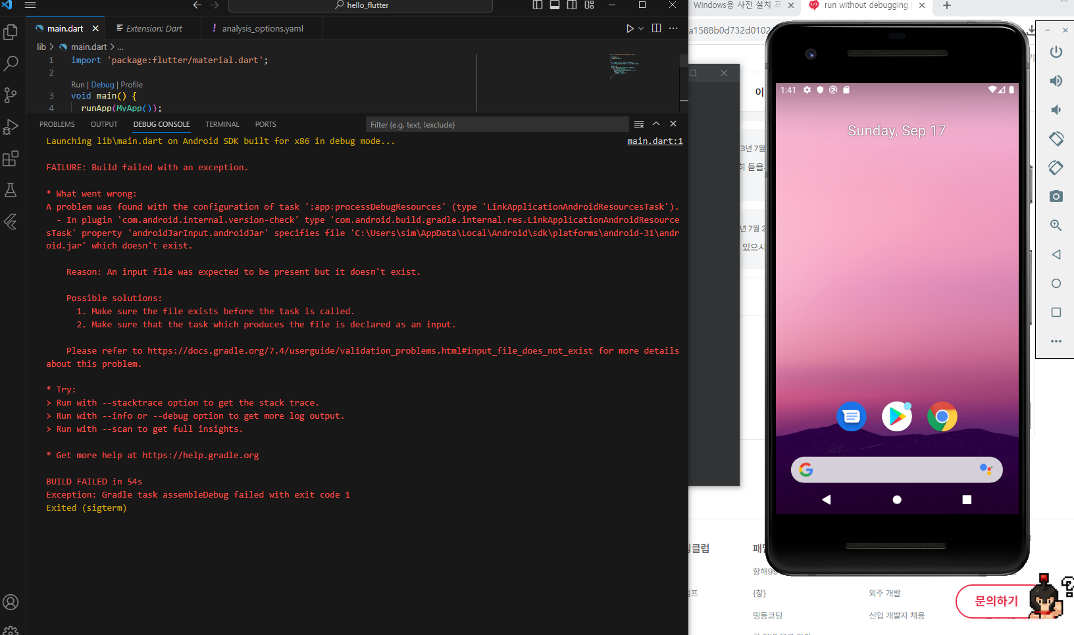Image resolution: width=1074 pixels, height=635 pixels.
Task: Open the Messages app on the phone
Action: (x=852, y=417)
